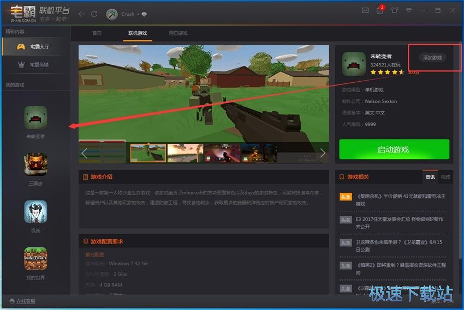Open 宅霸大厅 in the sidebar
Image resolution: width=464 pixels, height=310 pixels.
[37, 47]
